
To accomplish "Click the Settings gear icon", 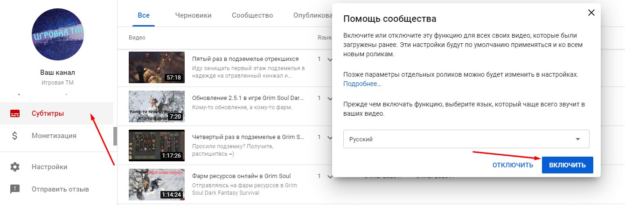I will pyautogui.click(x=15, y=167).
